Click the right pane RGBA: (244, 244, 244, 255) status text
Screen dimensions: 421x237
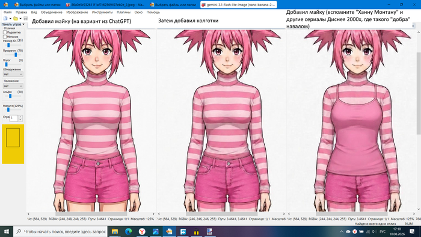pos(328,219)
